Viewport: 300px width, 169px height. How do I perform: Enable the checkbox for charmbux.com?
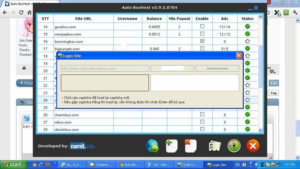point(202,114)
